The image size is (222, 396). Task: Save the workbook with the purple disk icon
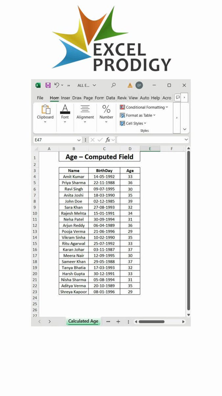click(x=48, y=85)
